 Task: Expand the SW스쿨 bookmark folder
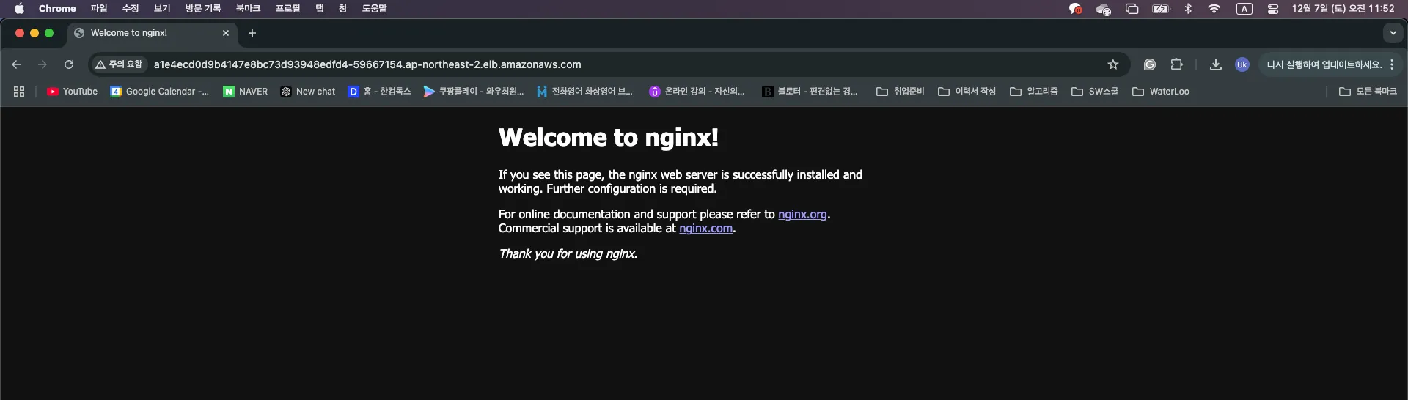tap(1095, 92)
